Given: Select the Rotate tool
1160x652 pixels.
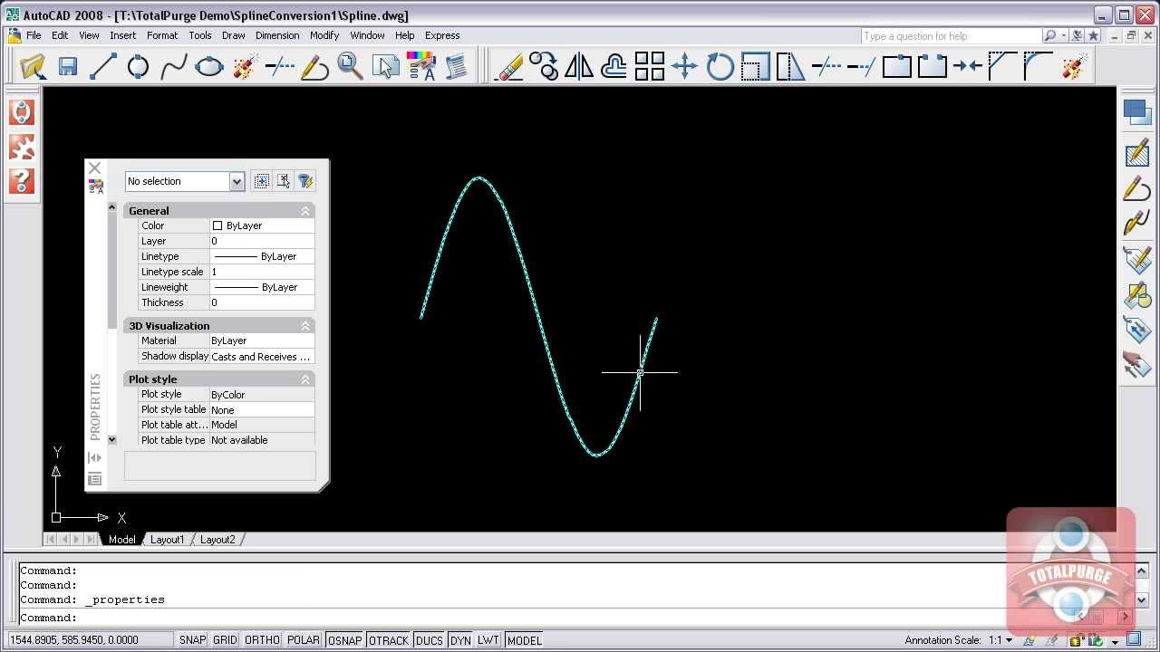Looking at the screenshot, I should pyautogui.click(x=720, y=66).
